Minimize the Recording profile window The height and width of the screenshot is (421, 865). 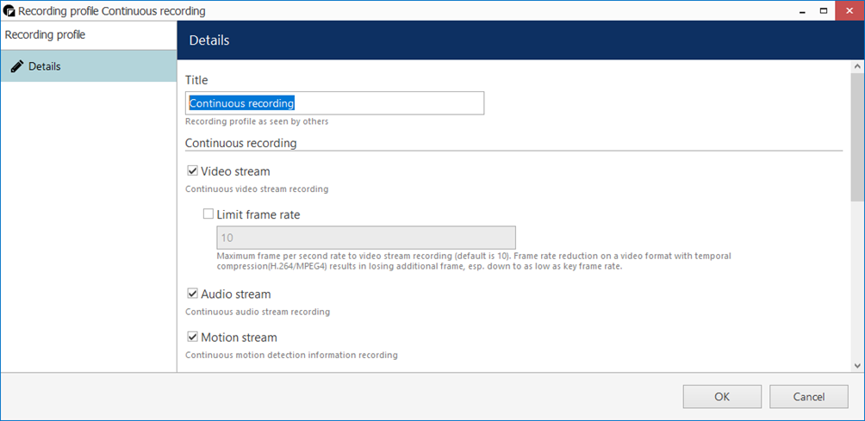pyautogui.click(x=799, y=11)
